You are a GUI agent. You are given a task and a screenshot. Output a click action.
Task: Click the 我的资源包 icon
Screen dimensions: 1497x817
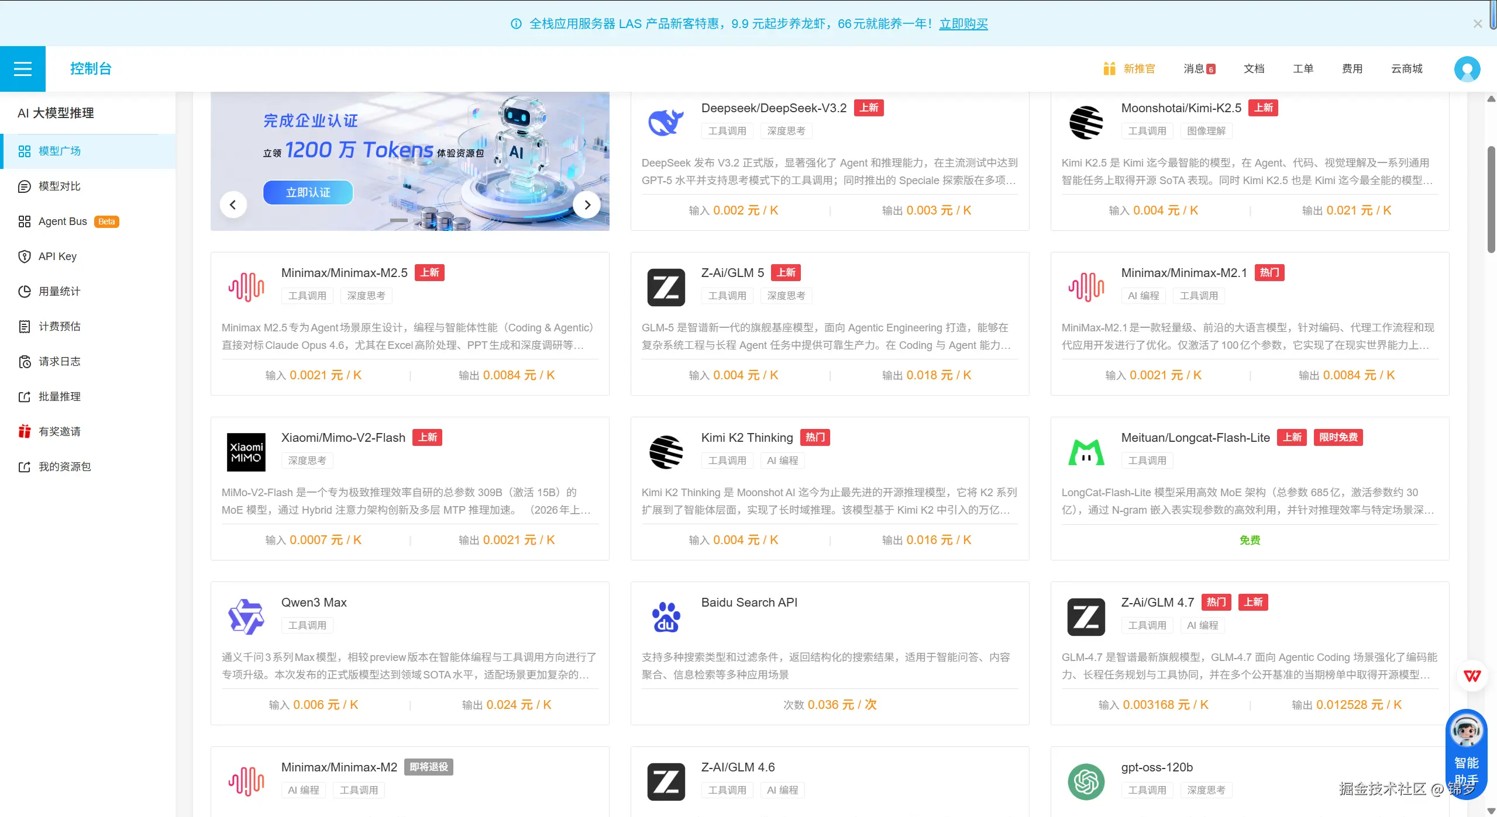[x=25, y=467]
